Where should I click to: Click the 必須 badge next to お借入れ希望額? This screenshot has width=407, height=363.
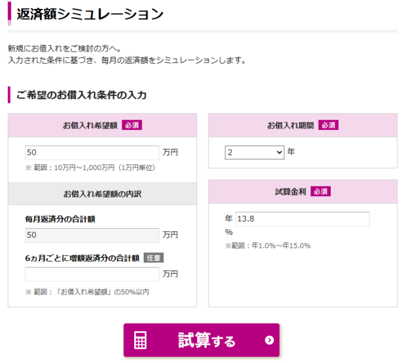click(x=132, y=125)
